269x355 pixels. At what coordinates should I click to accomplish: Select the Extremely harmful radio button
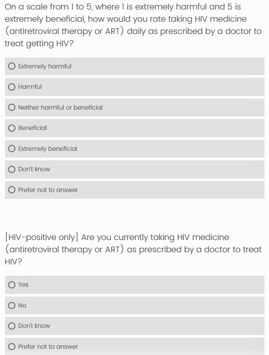[12, 66]
